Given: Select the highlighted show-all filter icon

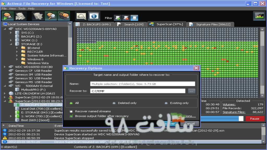Looking at the screenshot, I should [x=134, y=18].
